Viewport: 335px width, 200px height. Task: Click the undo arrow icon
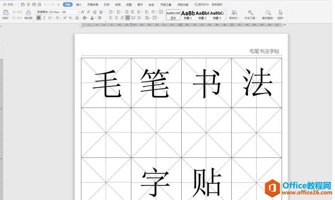pyautogui.click(x=45, y=4)
